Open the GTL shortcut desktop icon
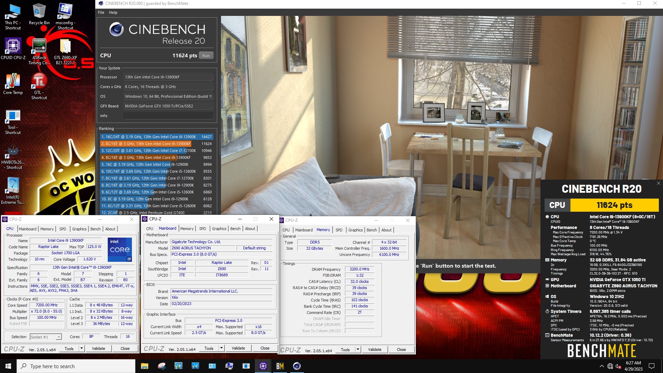Viewport: 663px width, 373px height. pos(39,86)
